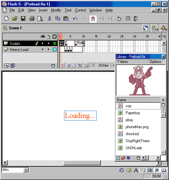The image size is (169, 180).
Task: Toggle the Onion Skin button
Action: click(x=68, y=66)
